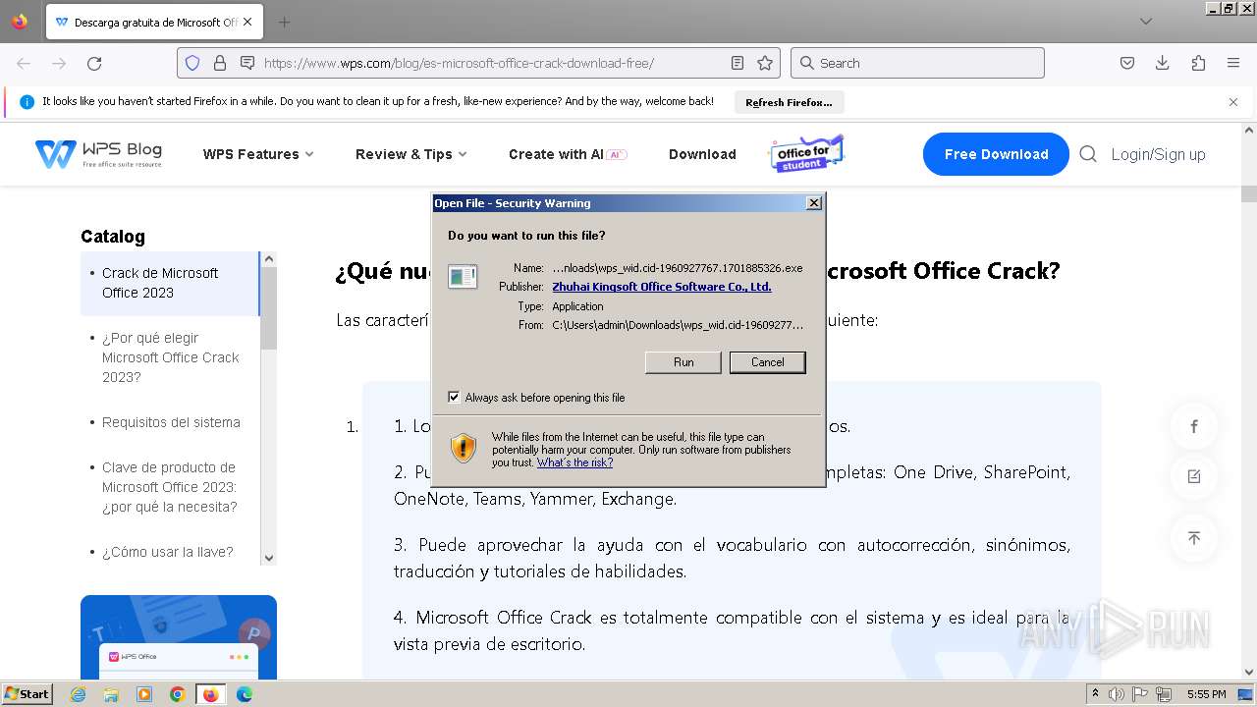Bookmark this page with the star icon
The image size is (1257, 707).
[765, 63]
